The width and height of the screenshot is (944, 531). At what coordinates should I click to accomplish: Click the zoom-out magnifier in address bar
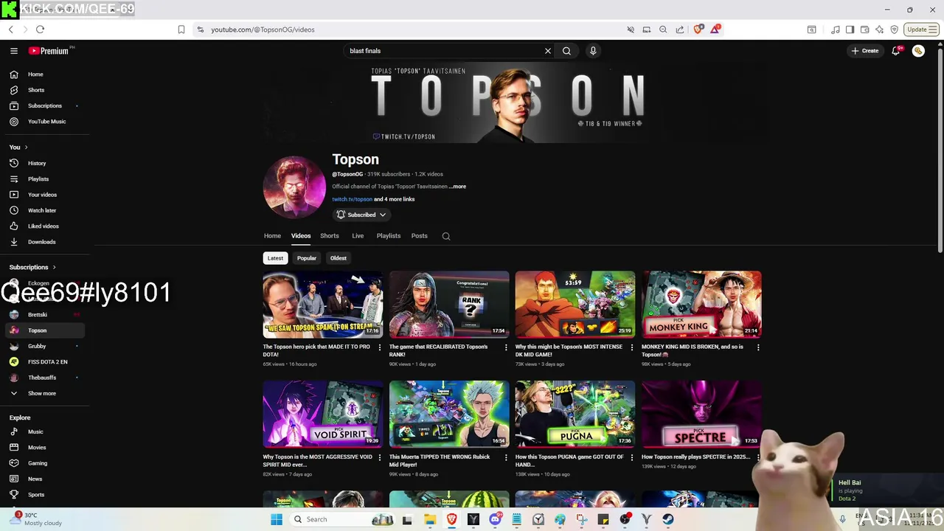click(x=663, y=29)
